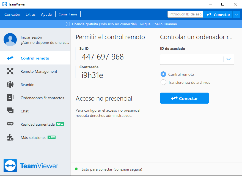This screenshot has width=242, height=194.
Task: Select the Transferencia de archivos radio button
Action: click(x=163, y=82)
